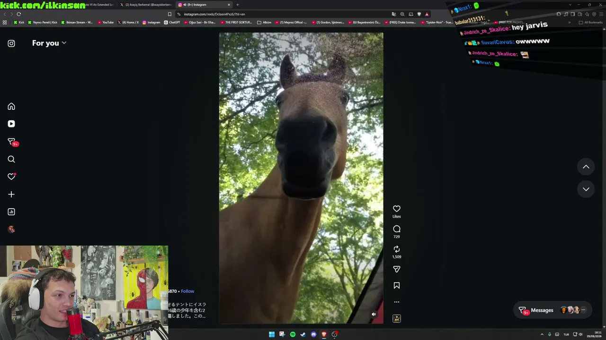Open the Instagram bookmark in bookmarks bar
This screenshot has width=606, height=340.
tap(151, 22)
